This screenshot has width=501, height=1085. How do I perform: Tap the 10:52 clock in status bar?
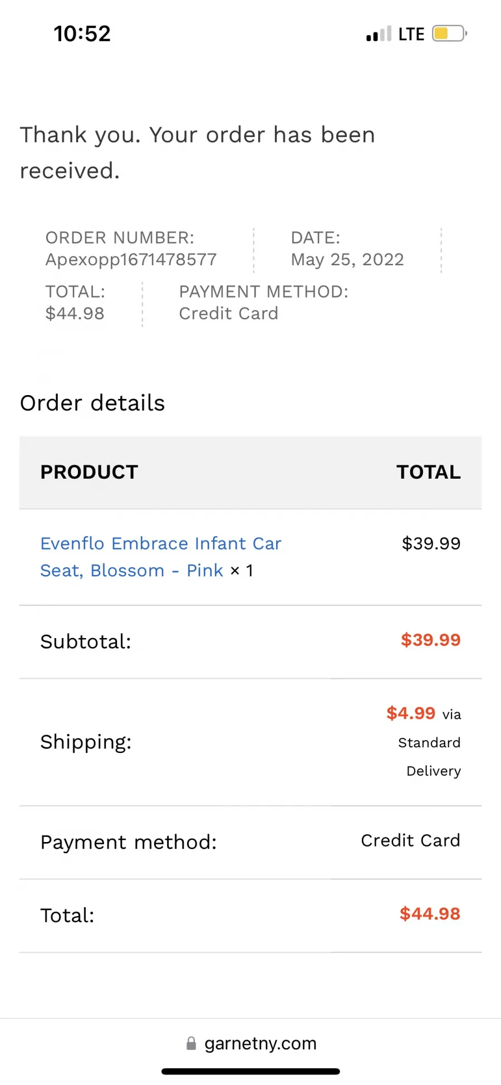[x=82, y=33]
